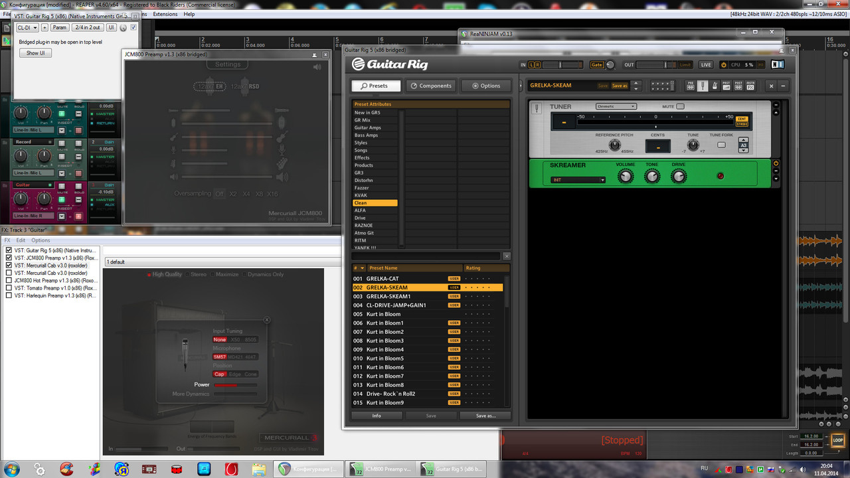850x478 pixels.
Task: Uncheck Guitar Rig 5 in FX chain
Action: 9,250
